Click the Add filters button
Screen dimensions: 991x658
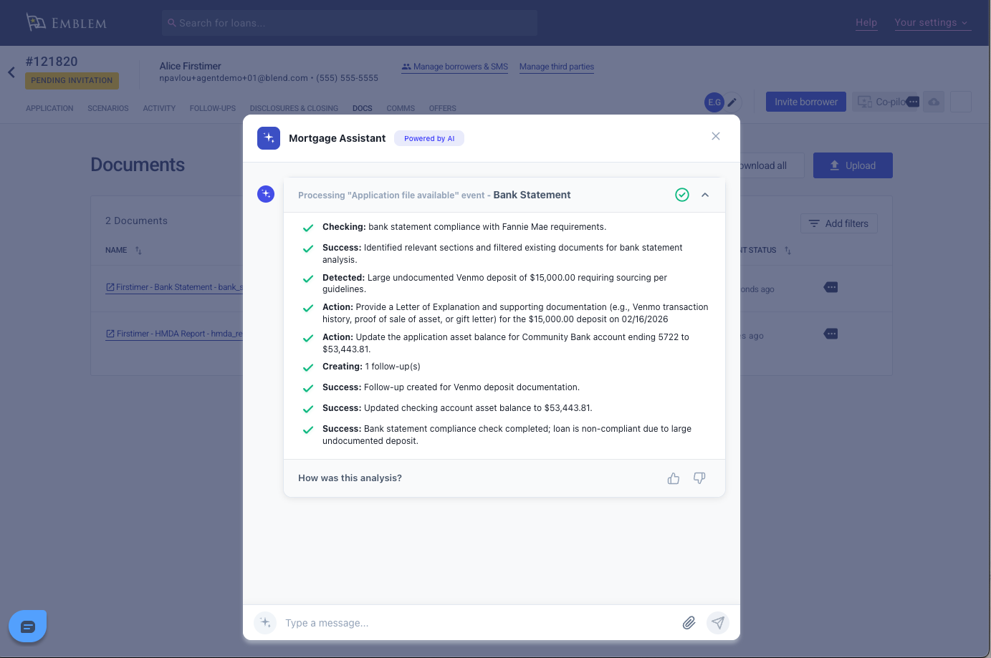839,223
